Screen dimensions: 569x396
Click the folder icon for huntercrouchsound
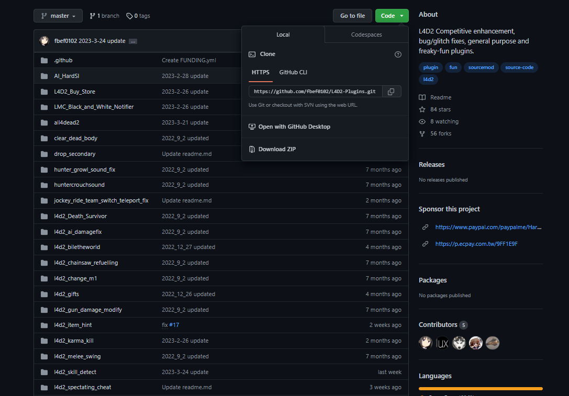click(x=44, y=185)
